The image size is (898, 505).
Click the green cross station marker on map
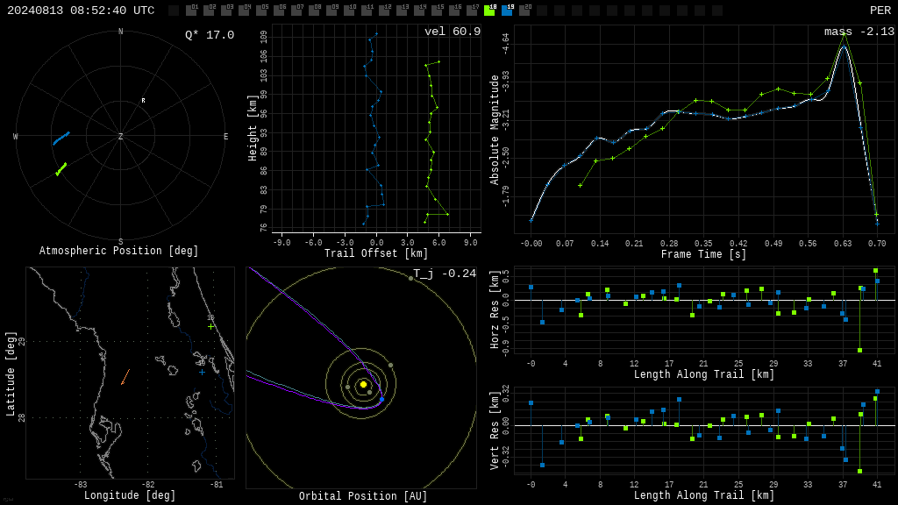point(210,327)
